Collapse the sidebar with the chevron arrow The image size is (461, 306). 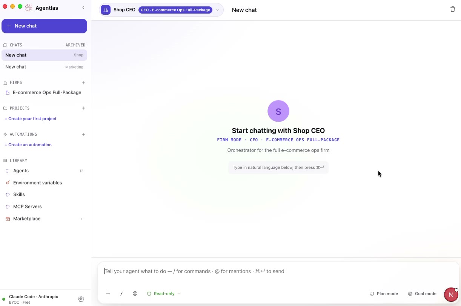(x=83, y=8)
